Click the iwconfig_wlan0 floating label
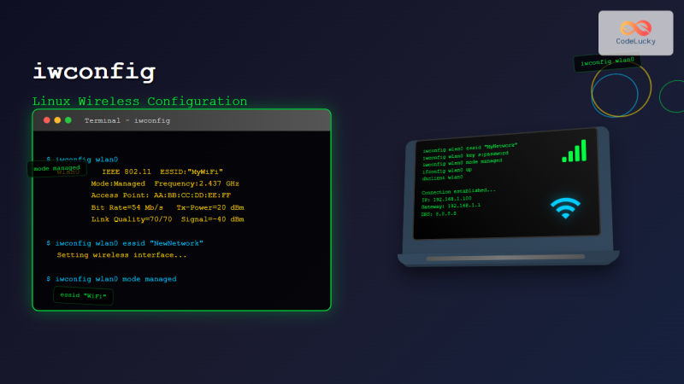Viewport: 684px width, 384px height. click(607, 62)
